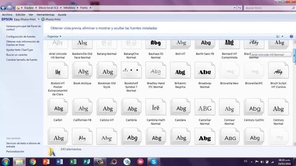Expand the address bar history dropdown
Screen dimensions: 296x166
tap(234, 8)
